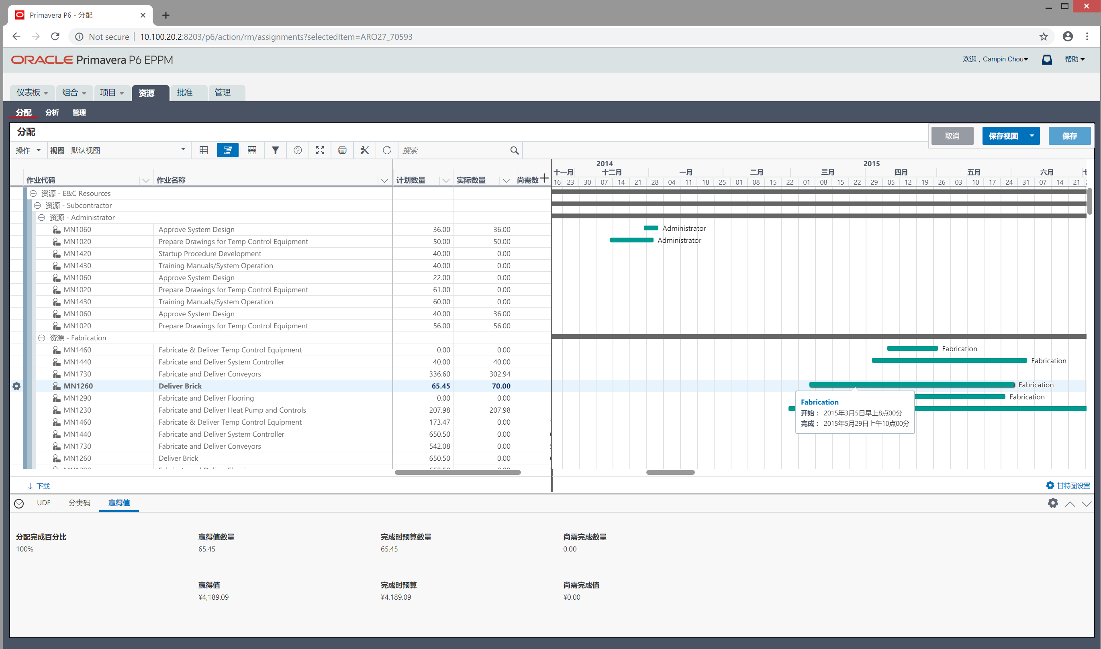Click the print icon in toolbar
Image resolution: width=1101 pixels, height=649 pixels.
coord(342,150)
